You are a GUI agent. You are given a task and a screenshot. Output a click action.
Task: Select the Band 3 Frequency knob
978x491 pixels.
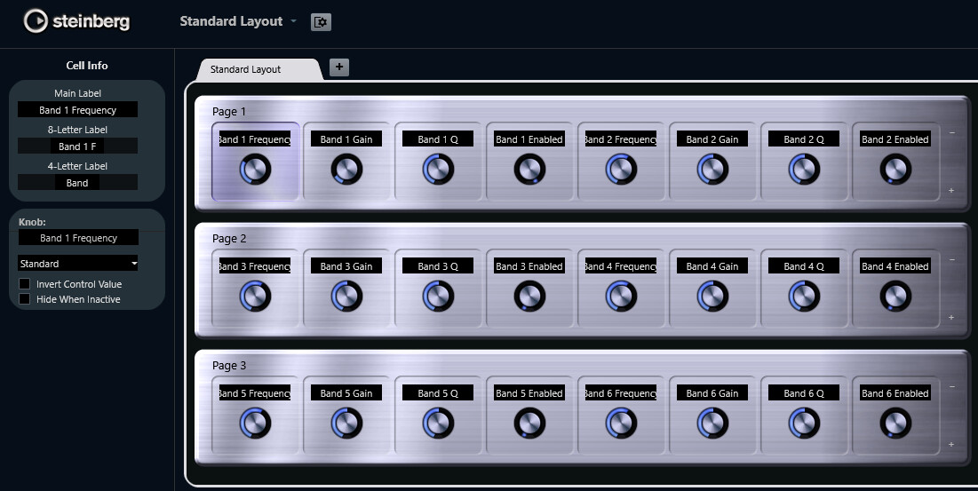pyautogui.click(x=255, y=296)
